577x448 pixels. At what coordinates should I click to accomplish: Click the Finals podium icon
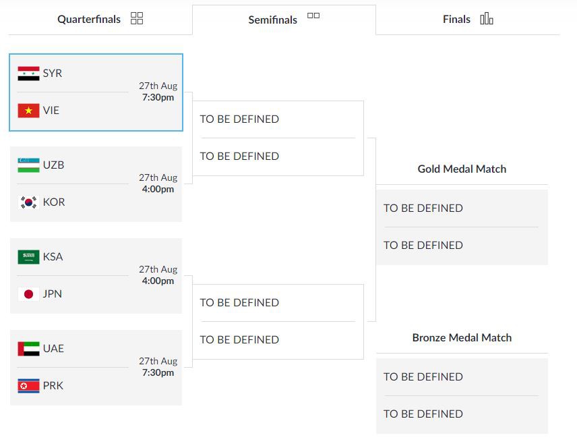tap(487, 19)
